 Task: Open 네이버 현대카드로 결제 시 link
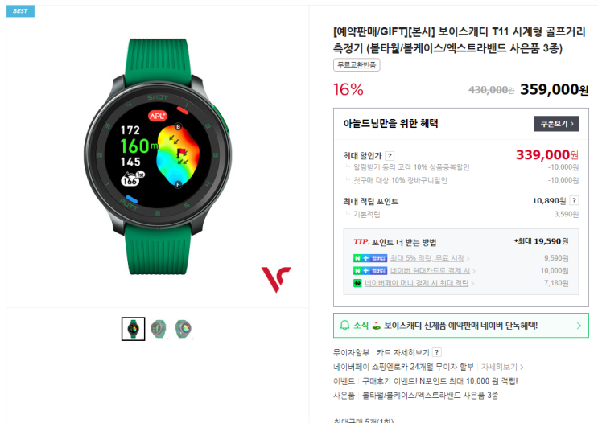point(432,270)
